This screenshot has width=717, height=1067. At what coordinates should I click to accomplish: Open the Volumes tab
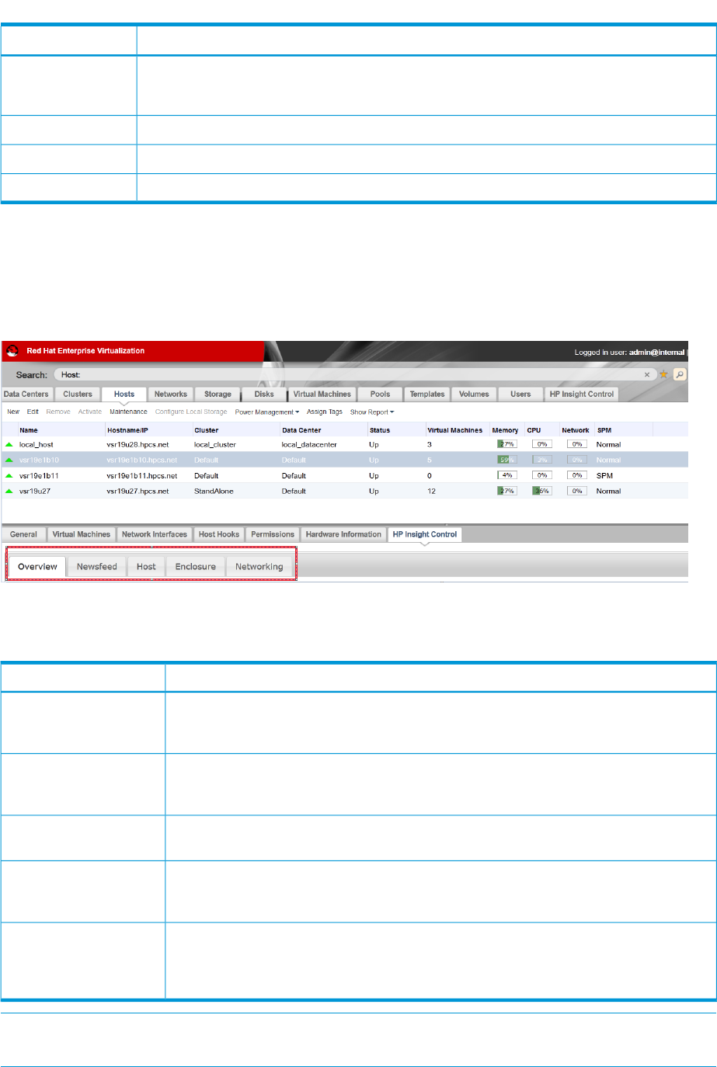click(474, 394)
